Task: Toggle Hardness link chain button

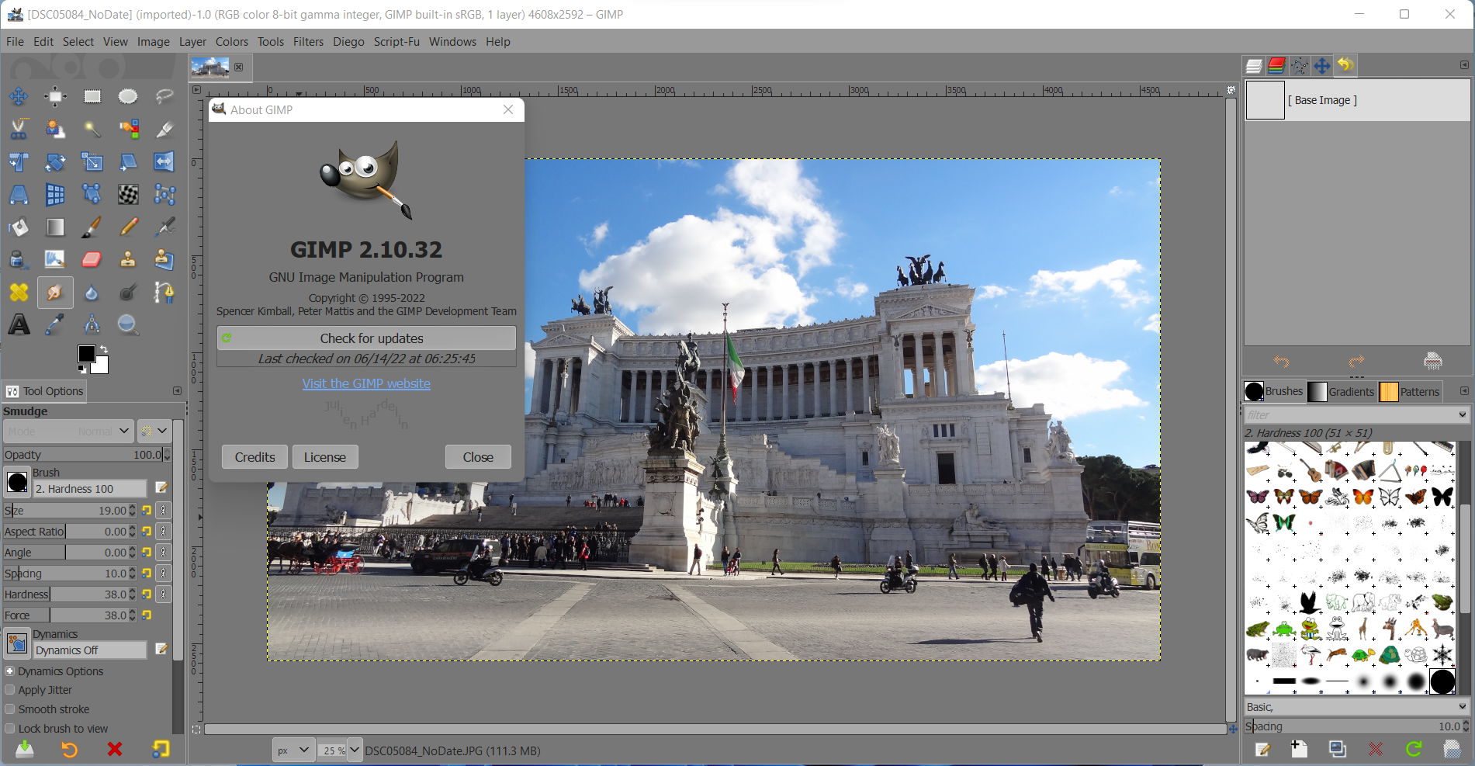Action: [164, 594]
